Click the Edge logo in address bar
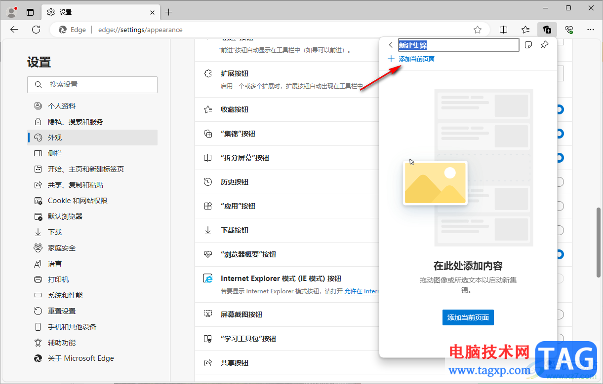 tap(63, 30)
